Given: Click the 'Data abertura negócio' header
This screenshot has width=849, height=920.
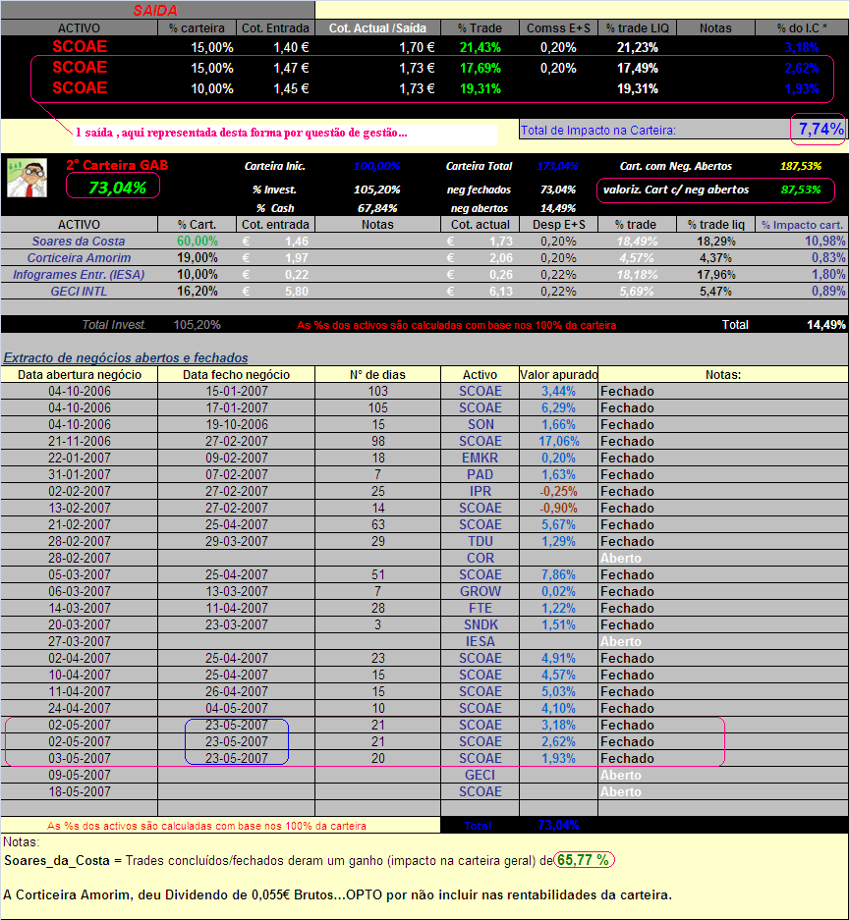Looking at the screenshot, I should [80, 374].
